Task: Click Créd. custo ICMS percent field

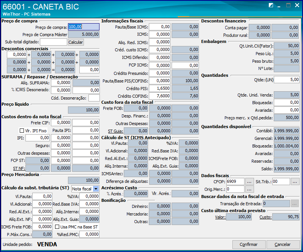Action: [159, 50]
